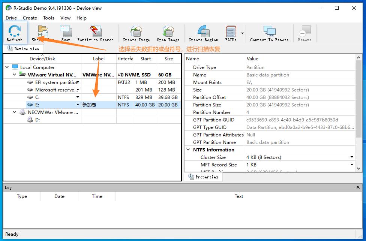Image resolution: width=366 pixels, height=241 pixels.
Task: Switch to the Device view tab
Action: (x=23, y=49)
